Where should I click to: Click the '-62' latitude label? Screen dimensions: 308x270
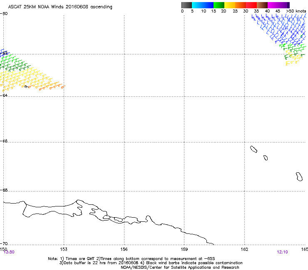(4, 53)
